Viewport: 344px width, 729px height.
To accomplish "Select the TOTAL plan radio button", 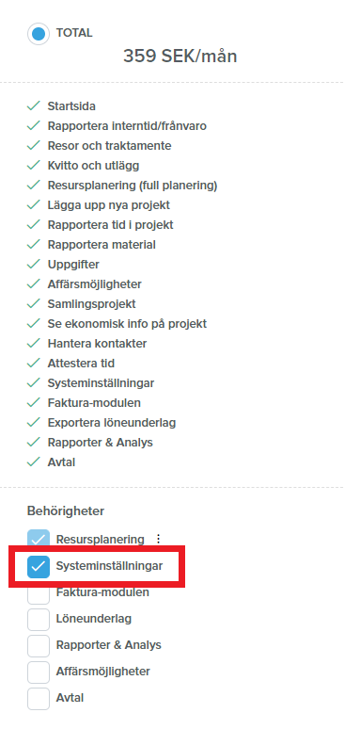I will coord(39,34).
